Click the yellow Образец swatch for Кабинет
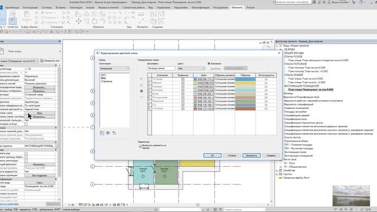The image size is (377, 212). click(x=245, y=82)
